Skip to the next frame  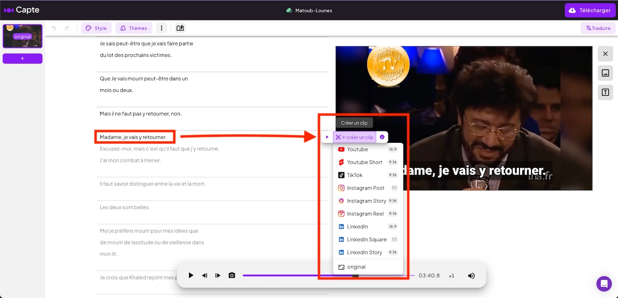pyautogui.click(x=218, y=276)
